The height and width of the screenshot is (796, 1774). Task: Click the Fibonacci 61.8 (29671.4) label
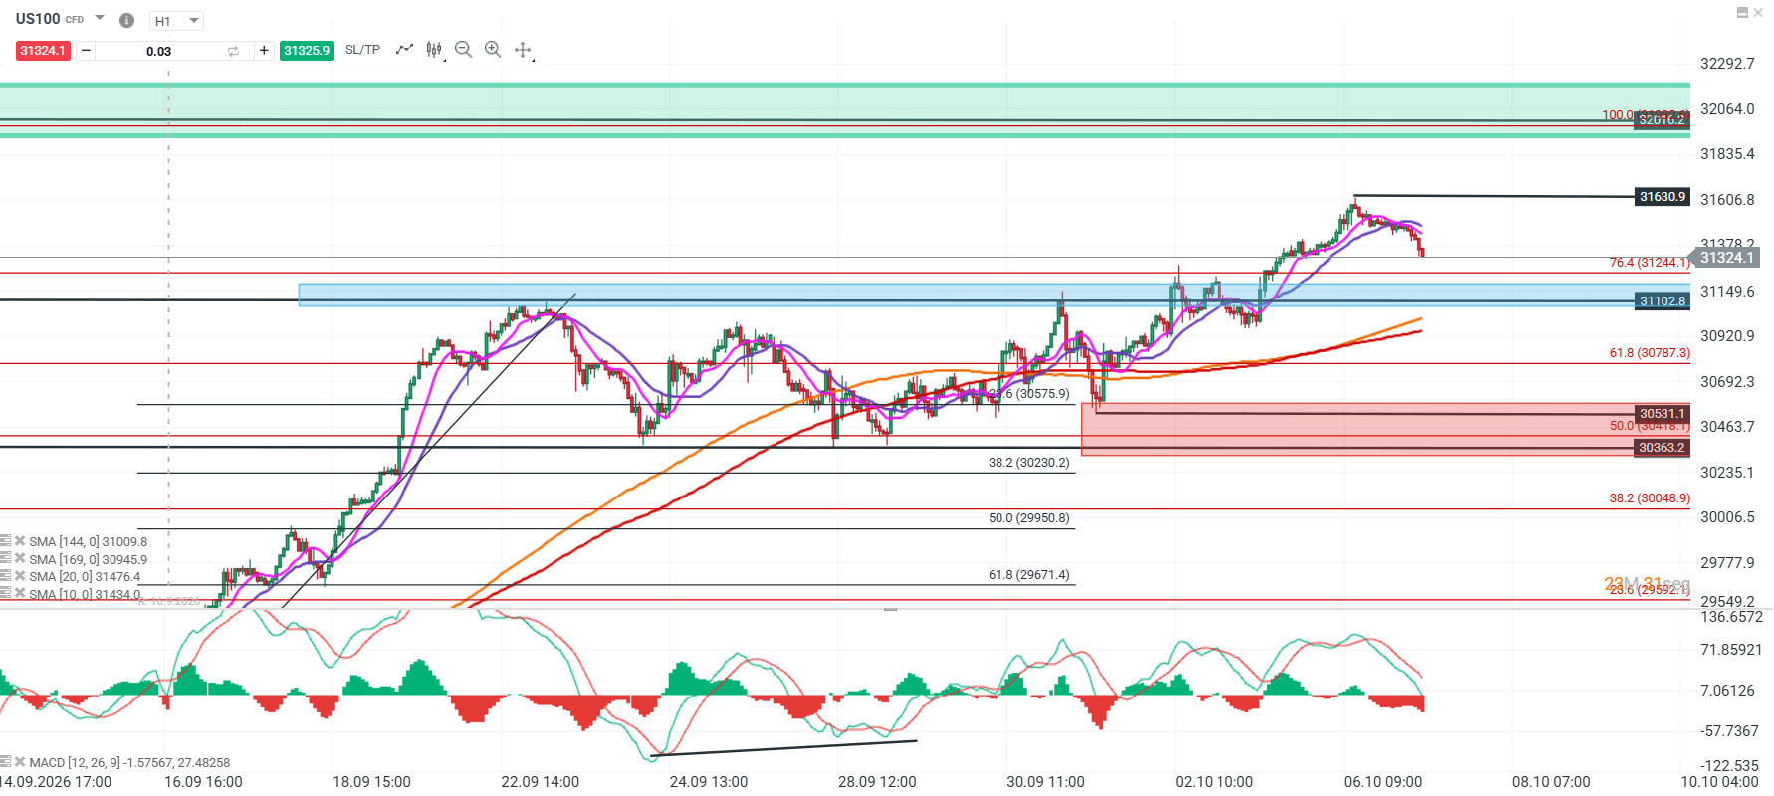(x=1028, y=575)
